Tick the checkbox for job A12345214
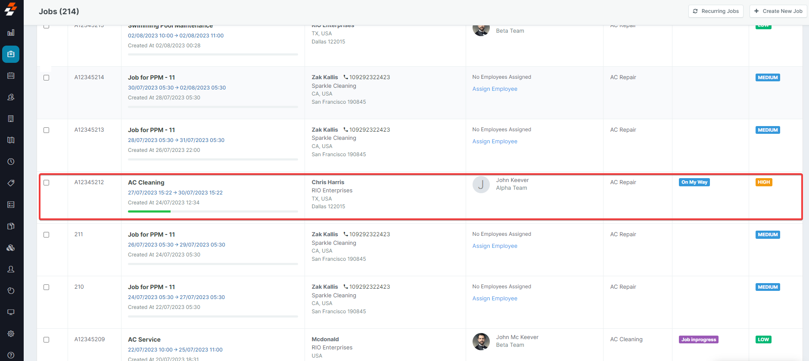 pos(47,78)
